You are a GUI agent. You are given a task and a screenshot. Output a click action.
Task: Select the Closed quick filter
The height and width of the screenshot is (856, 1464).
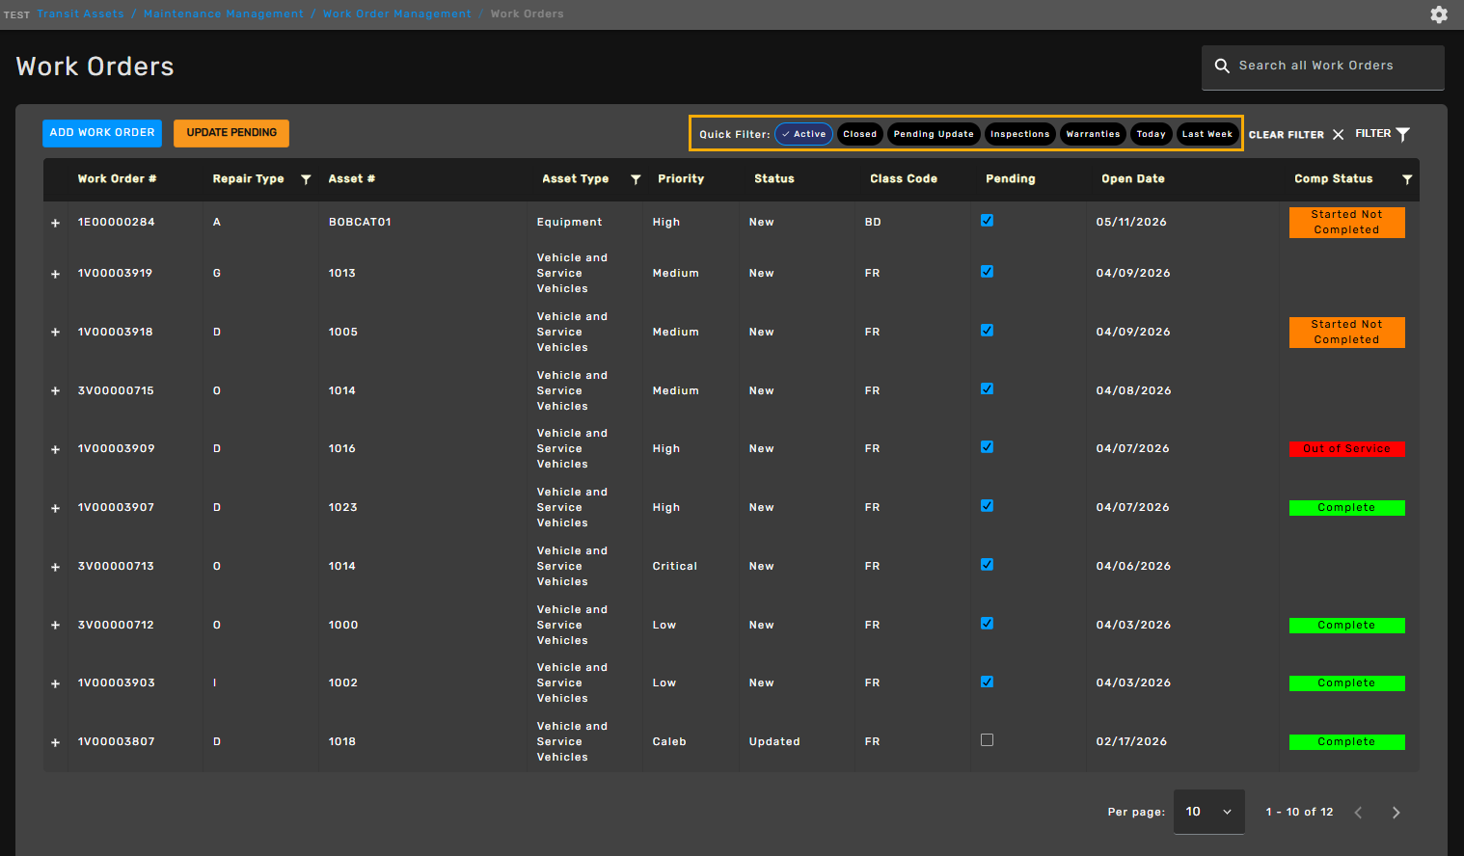point(859,134)
